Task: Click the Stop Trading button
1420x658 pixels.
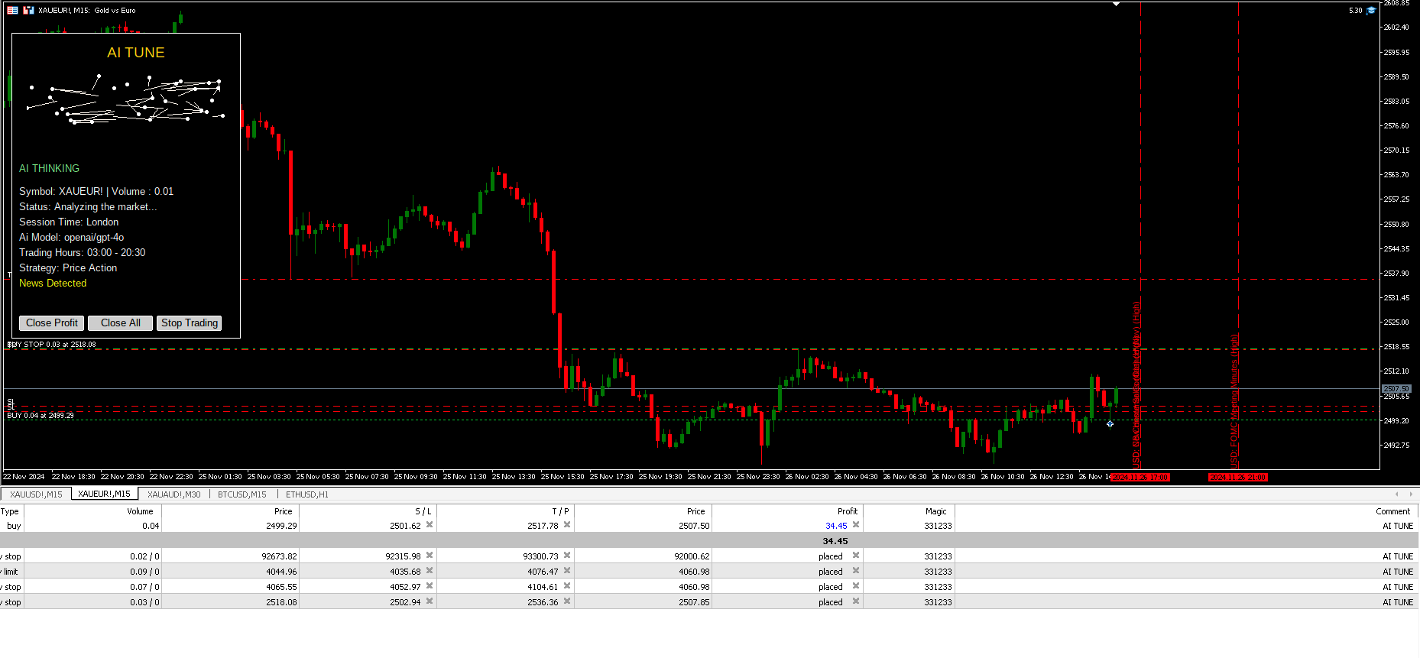Action: click(189, 323)
